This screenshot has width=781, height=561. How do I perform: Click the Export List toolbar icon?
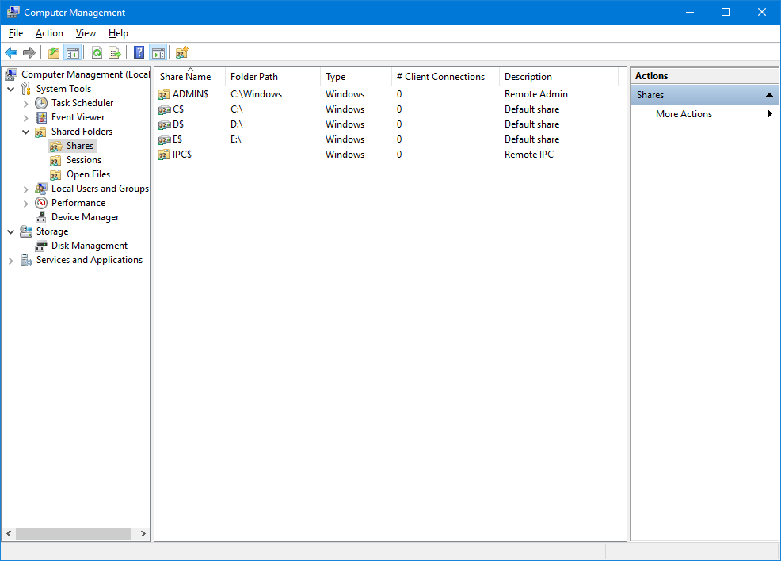[x=115, y=52]
